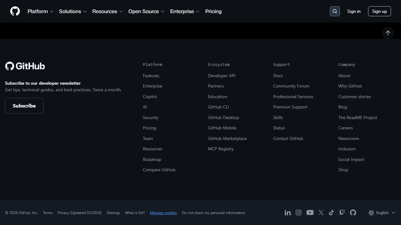Open the GitHub Desktop link
The image size is (401, 225).
[223, 117]
